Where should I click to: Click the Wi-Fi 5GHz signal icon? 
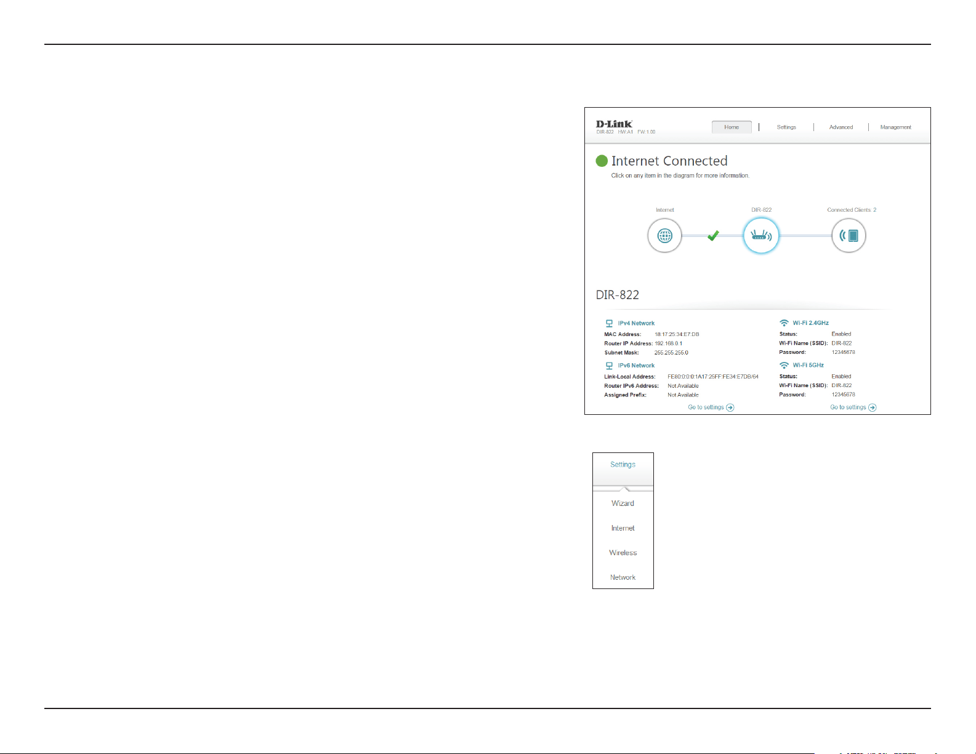[784, 365]
